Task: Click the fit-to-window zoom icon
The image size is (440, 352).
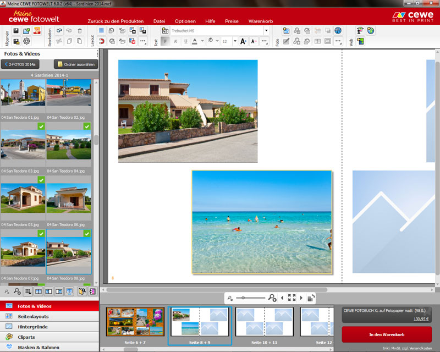Action: click(291, 298)
